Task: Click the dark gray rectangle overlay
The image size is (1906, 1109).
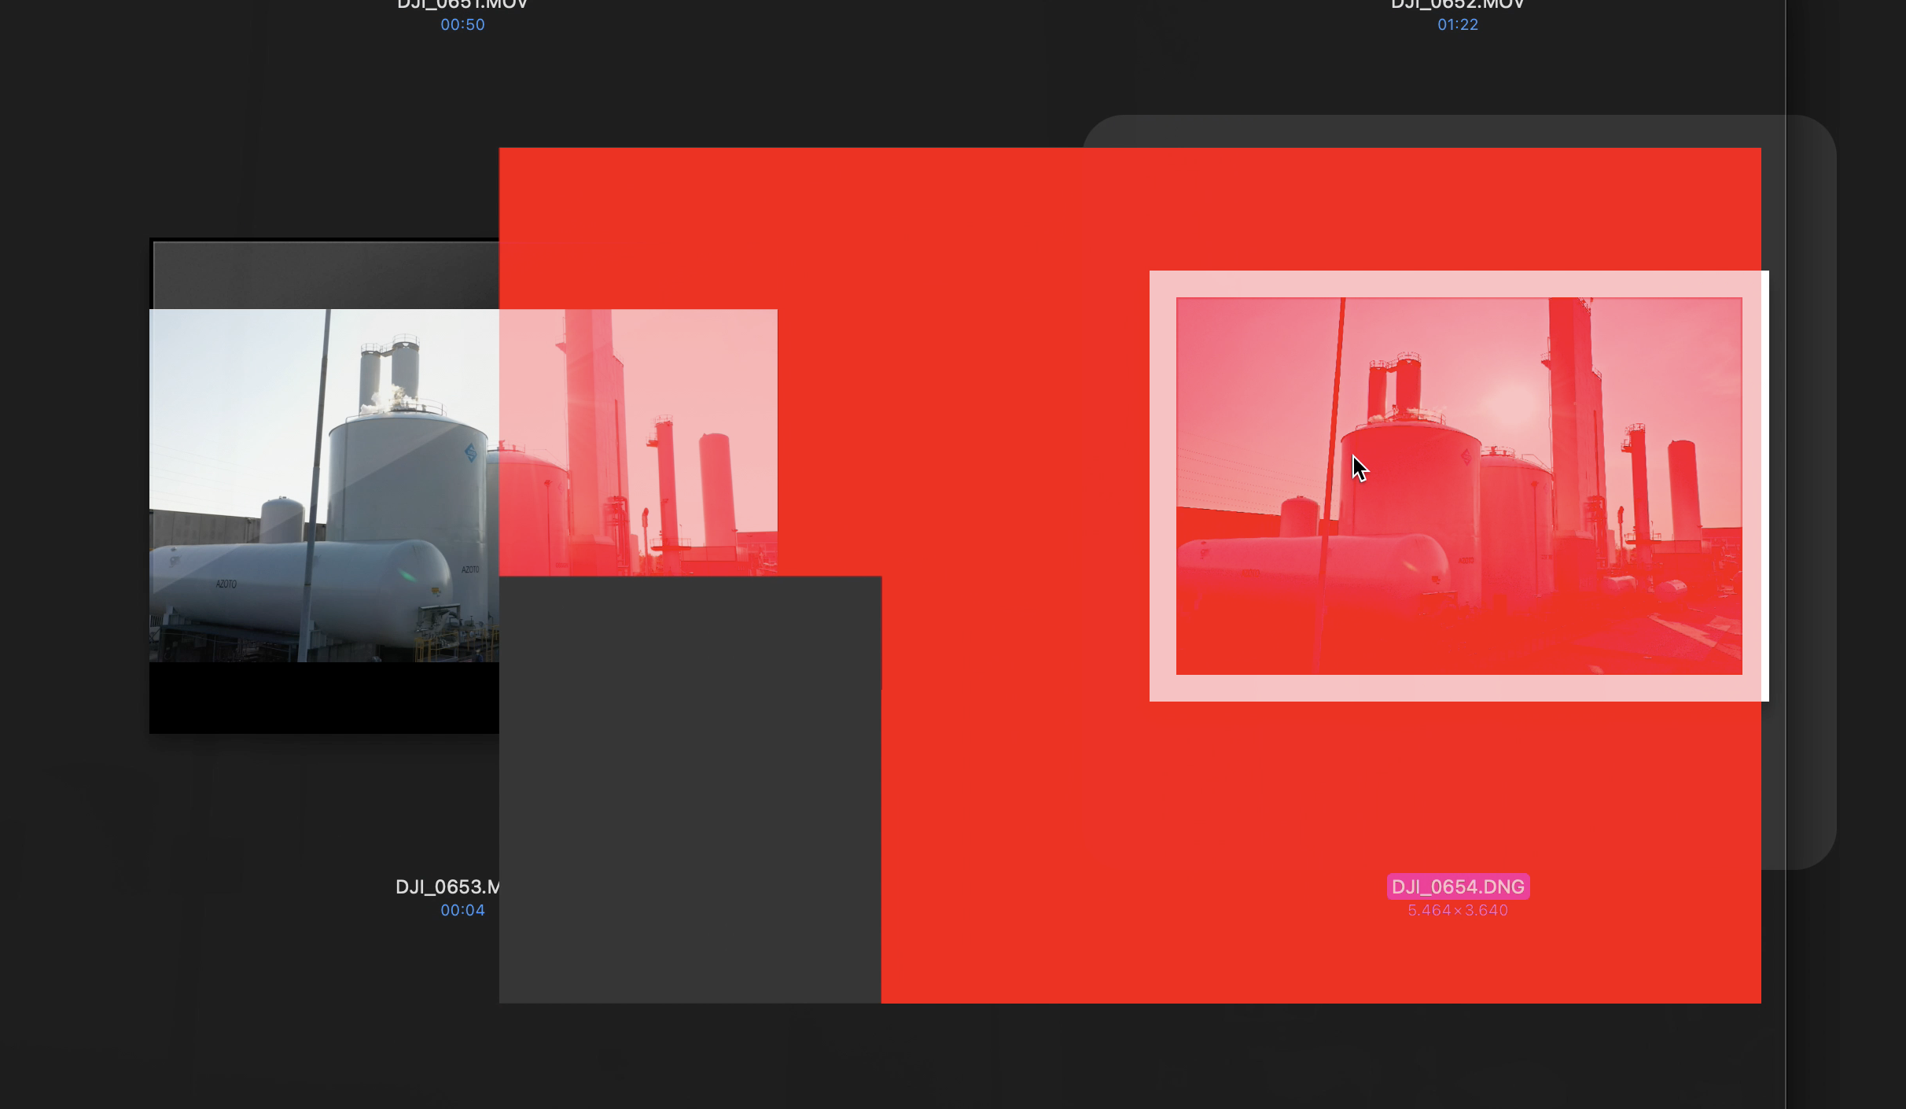Action: (x=690, y=789)
